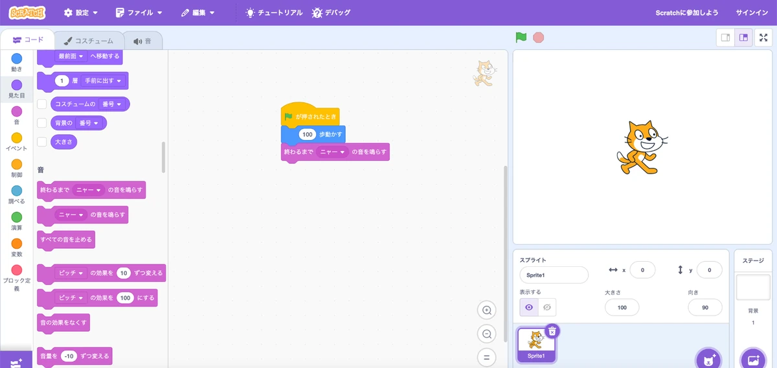Screen dimensions: 777x368
Task: Switch to large stage layout
Action: click(743, 38)
